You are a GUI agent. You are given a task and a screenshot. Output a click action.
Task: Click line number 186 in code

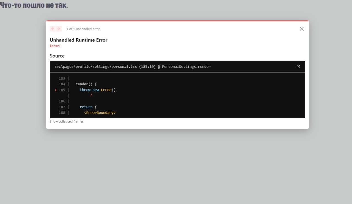point(62,101)
